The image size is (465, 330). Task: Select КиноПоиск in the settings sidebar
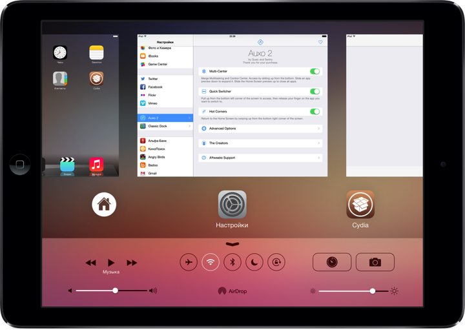pyautogui.click(x=165, y=149)
